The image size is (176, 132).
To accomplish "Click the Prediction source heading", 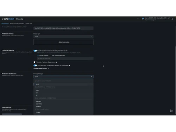I will [8, 34].
